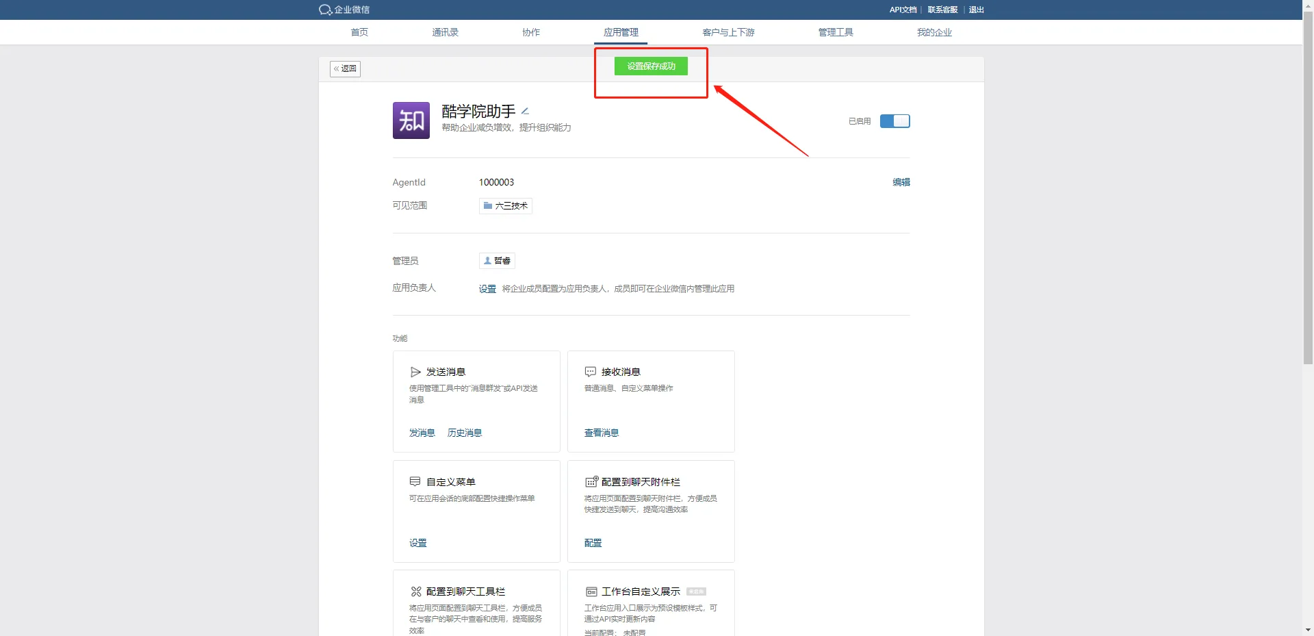Open the 我的企业 tab
This screenshot has width=1314, height=636.
pos(934,32)
